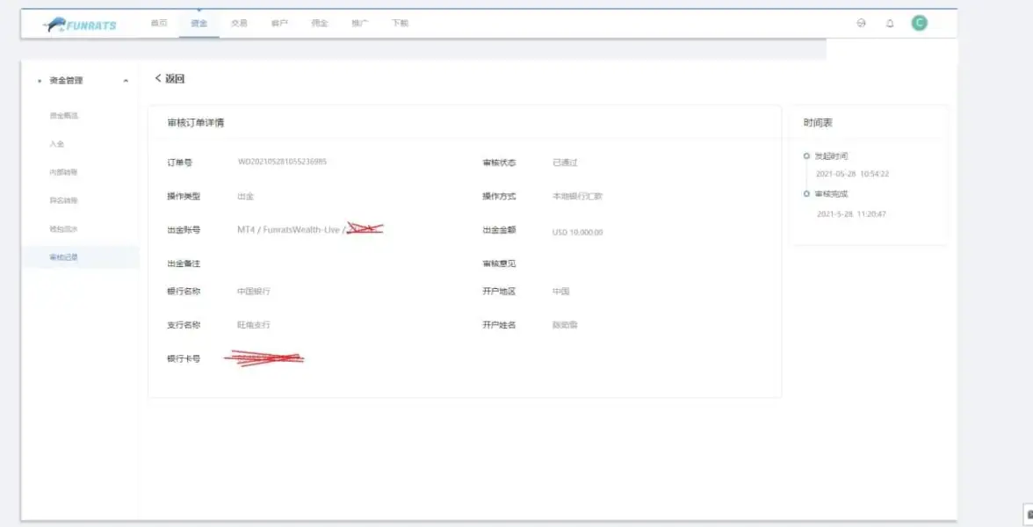Click the Funrats dolphin logo
This screenshot has height=527, width=1033.
point(80,25)
